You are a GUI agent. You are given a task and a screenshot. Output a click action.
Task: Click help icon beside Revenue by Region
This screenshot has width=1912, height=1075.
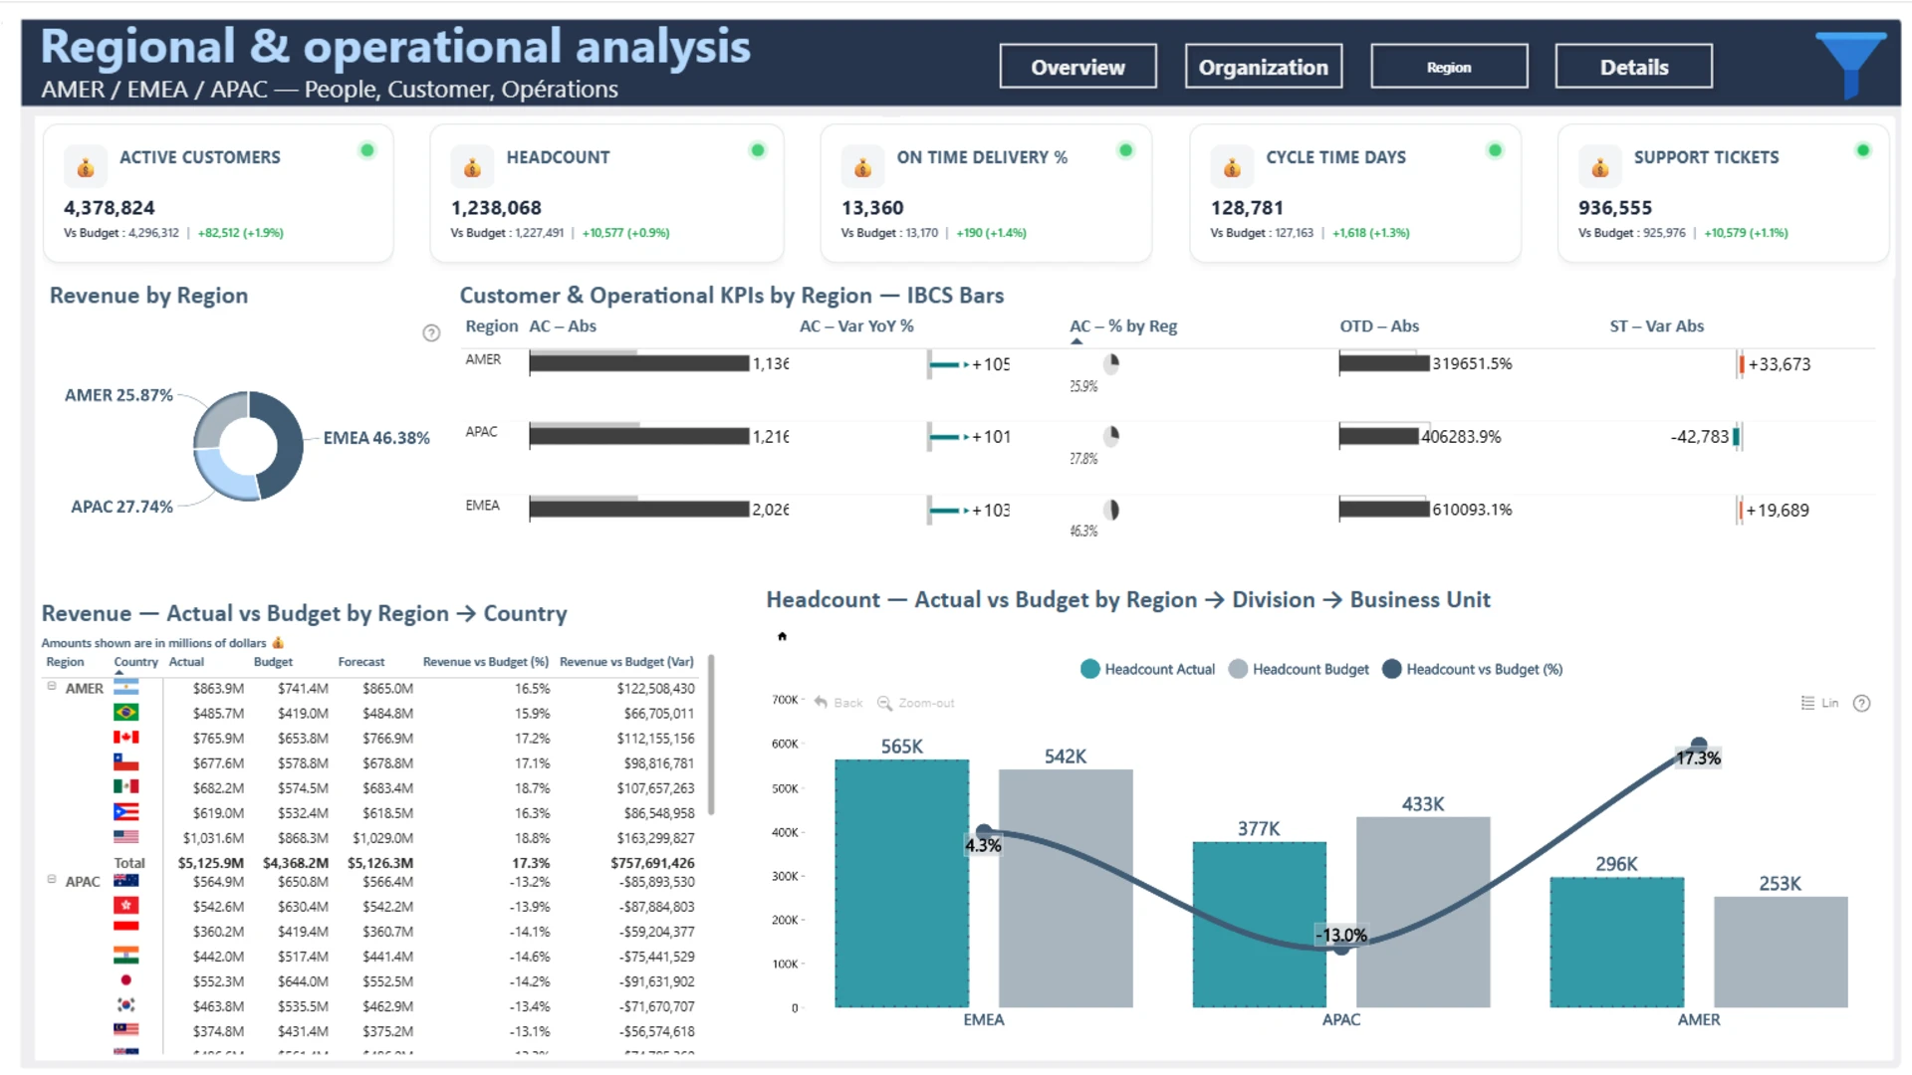click(431, 333)
